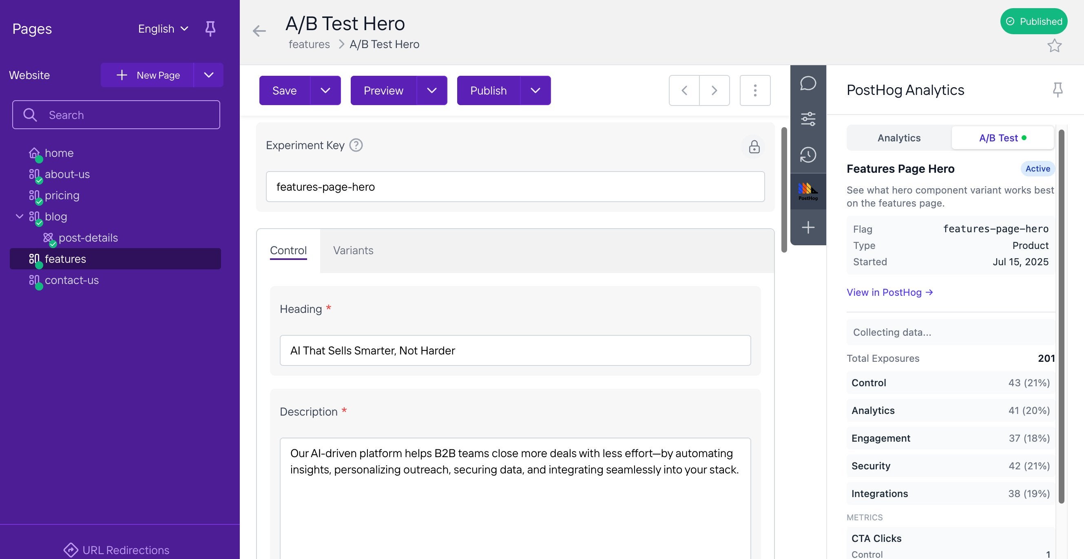Viewport: 1084px width, 559px height.
Task: Select the PostHog app icon
Action: tap(808, 191)
